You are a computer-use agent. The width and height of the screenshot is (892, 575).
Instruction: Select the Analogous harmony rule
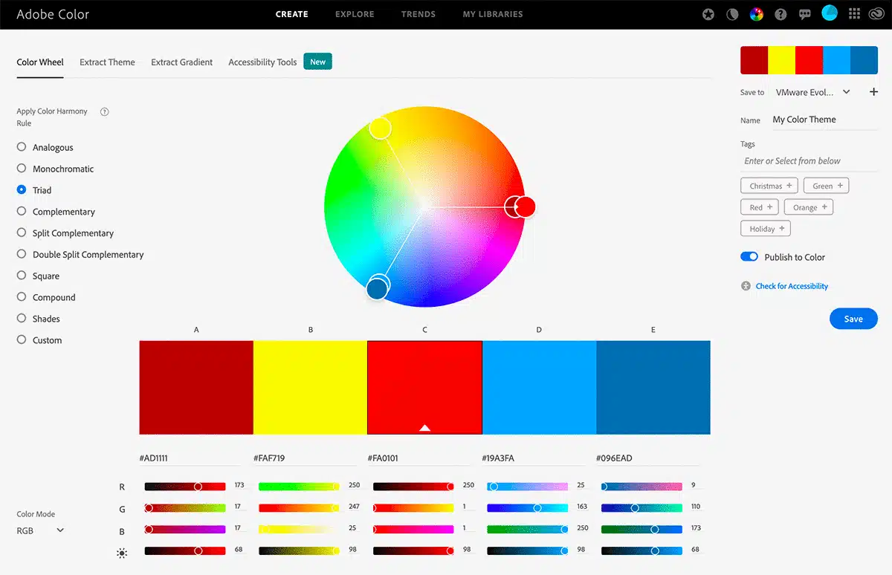tap(21, 147)
